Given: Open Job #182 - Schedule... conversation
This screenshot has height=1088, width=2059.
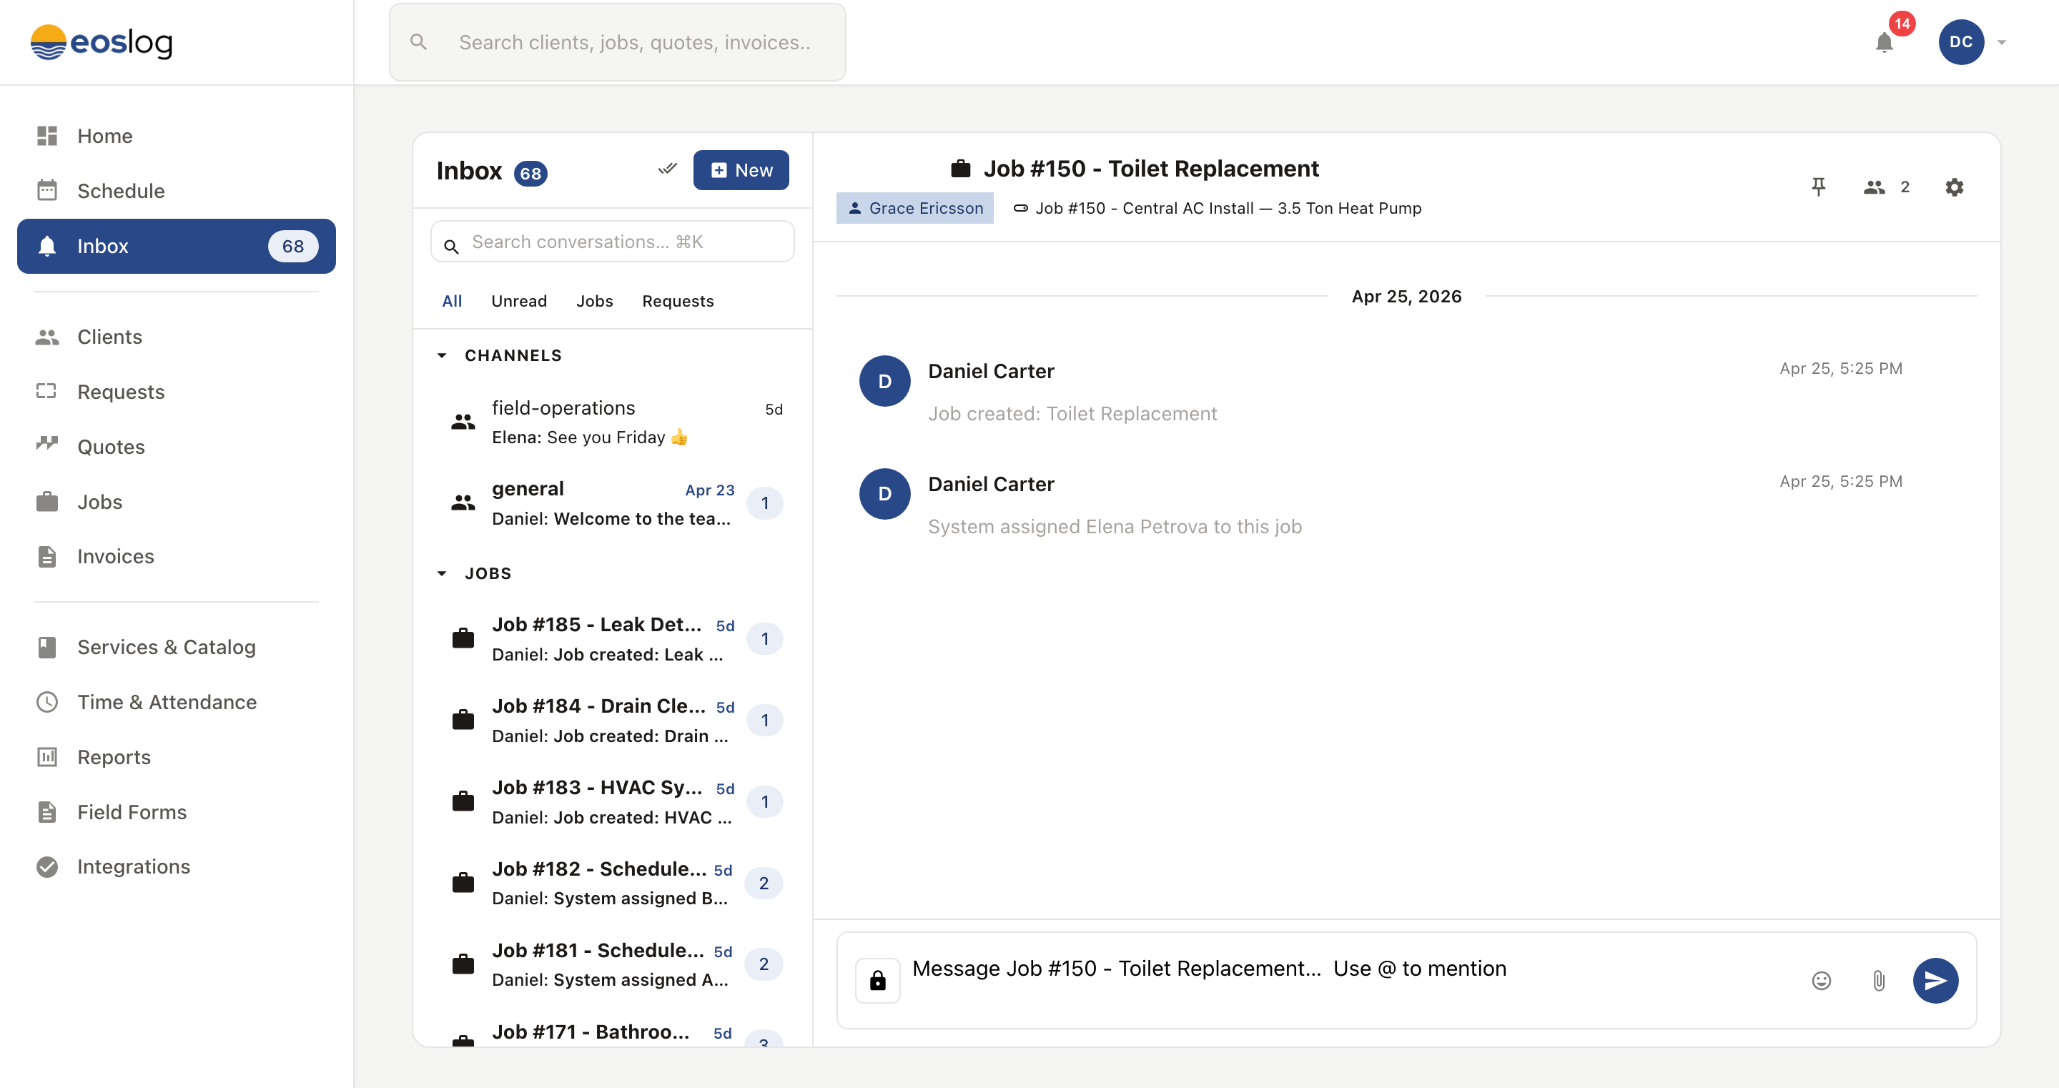Looking at the screenshot, I should pyautogui.click(x=612, y=884).
